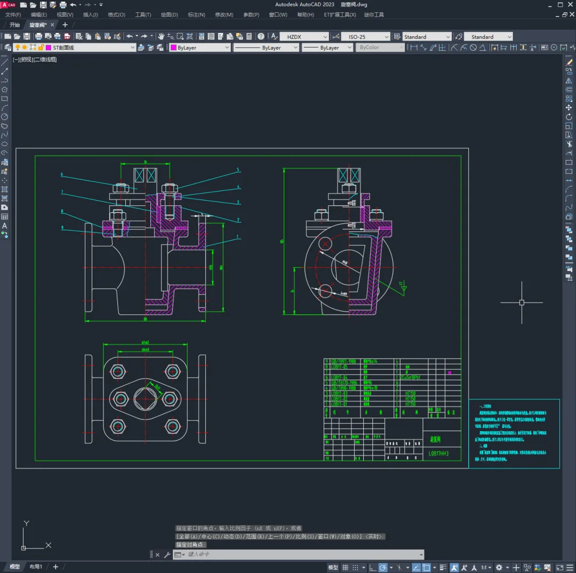Screen dimensions: 576x573
Task: Click the Zoom Realtime icon
Action: (171, 36)
